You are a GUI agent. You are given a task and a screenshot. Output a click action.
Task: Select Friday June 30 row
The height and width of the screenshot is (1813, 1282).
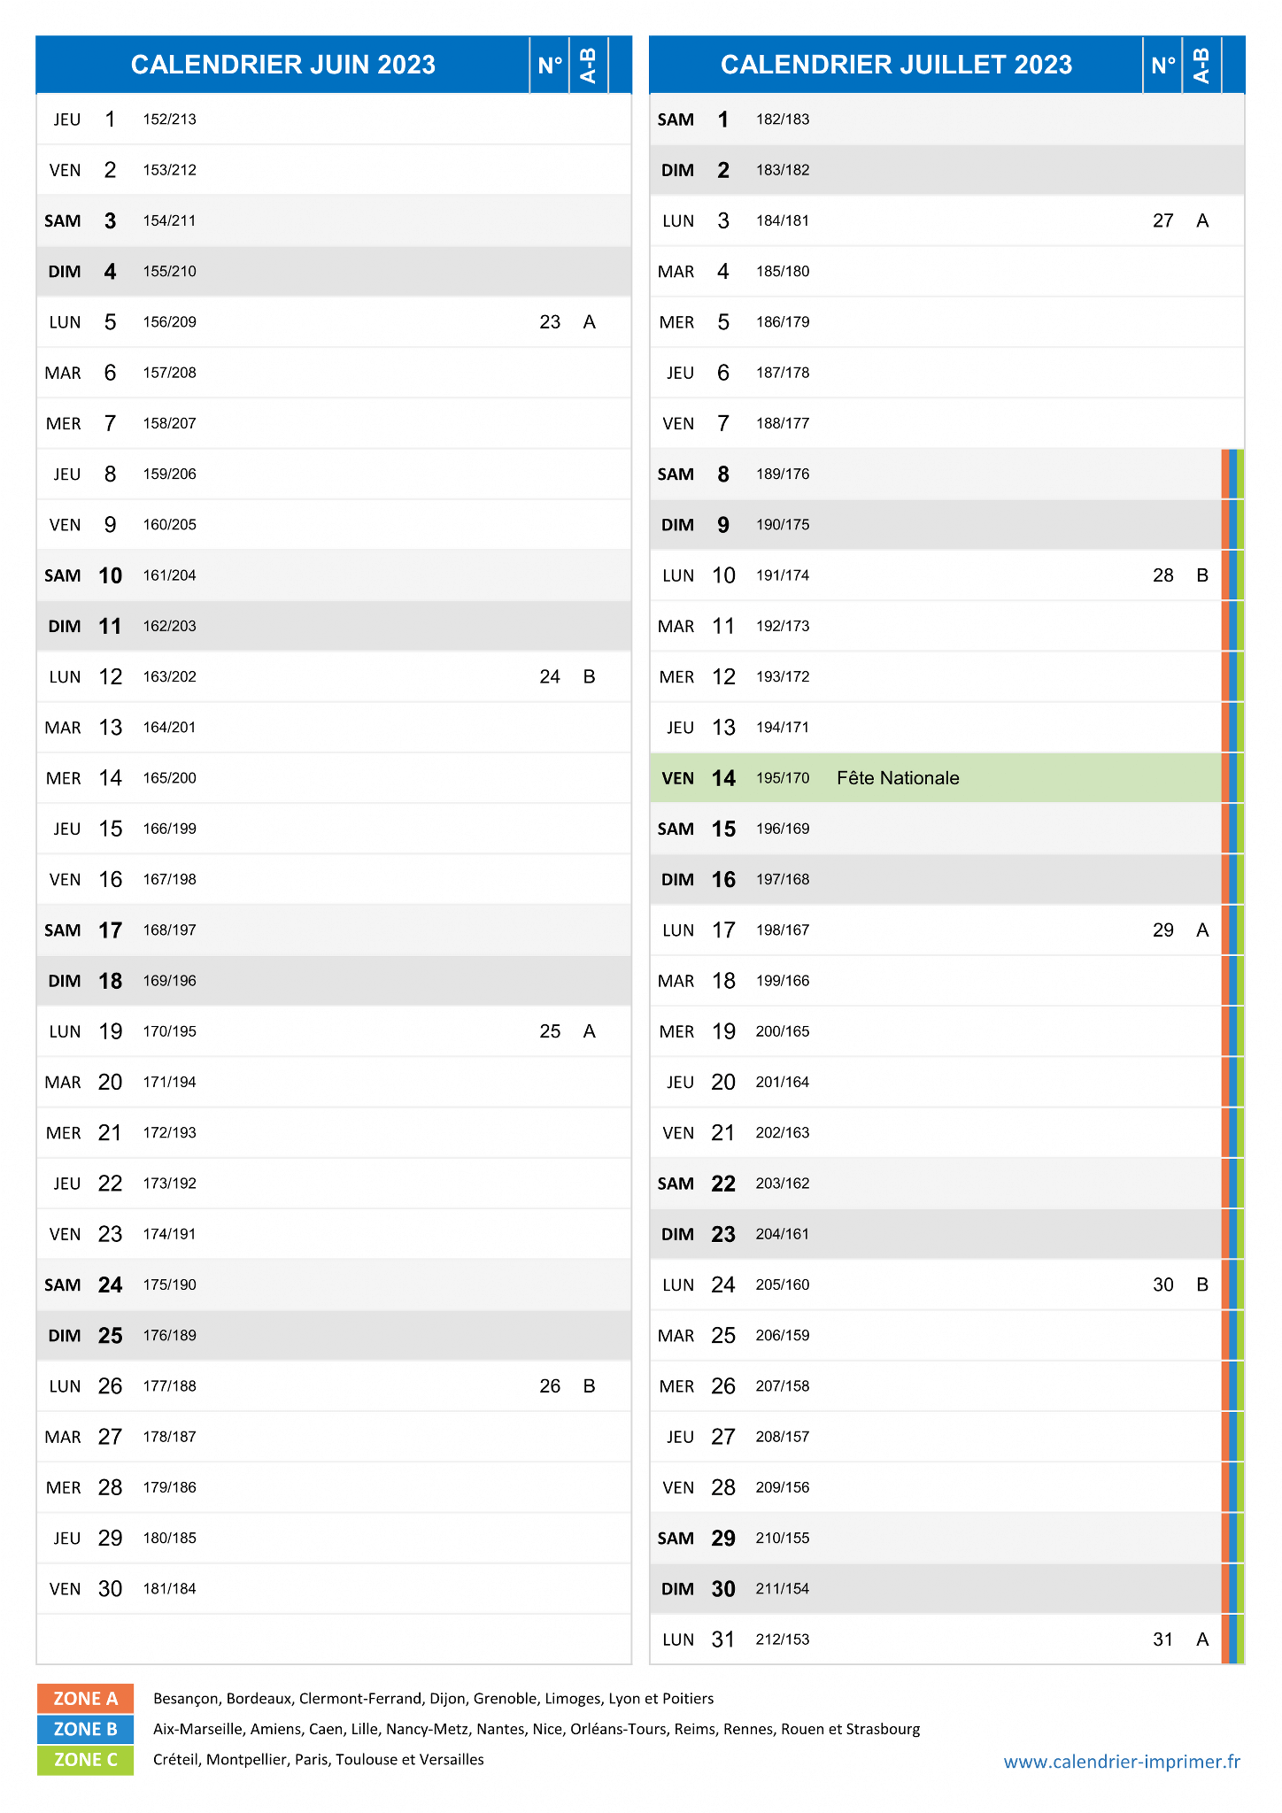tap(334, 1589)
